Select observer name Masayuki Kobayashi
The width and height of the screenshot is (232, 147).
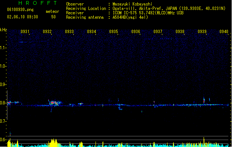click(132, 4)
